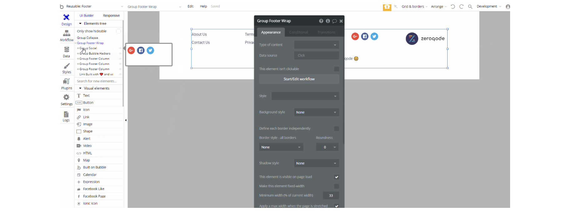This screenshot has height=211, width=572.
Task: Click the About Us link on canvas
Action: pyautogui.click(x=199, y=34)
